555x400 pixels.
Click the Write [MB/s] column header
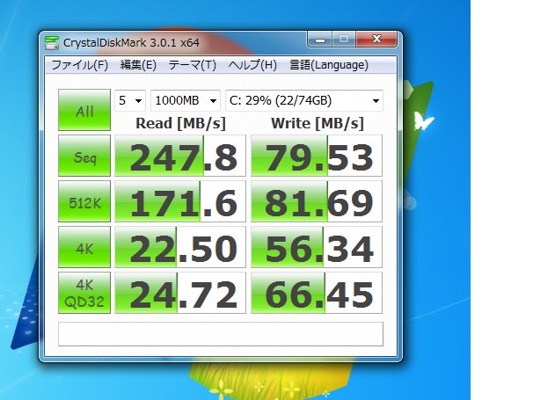coord(318,123)
